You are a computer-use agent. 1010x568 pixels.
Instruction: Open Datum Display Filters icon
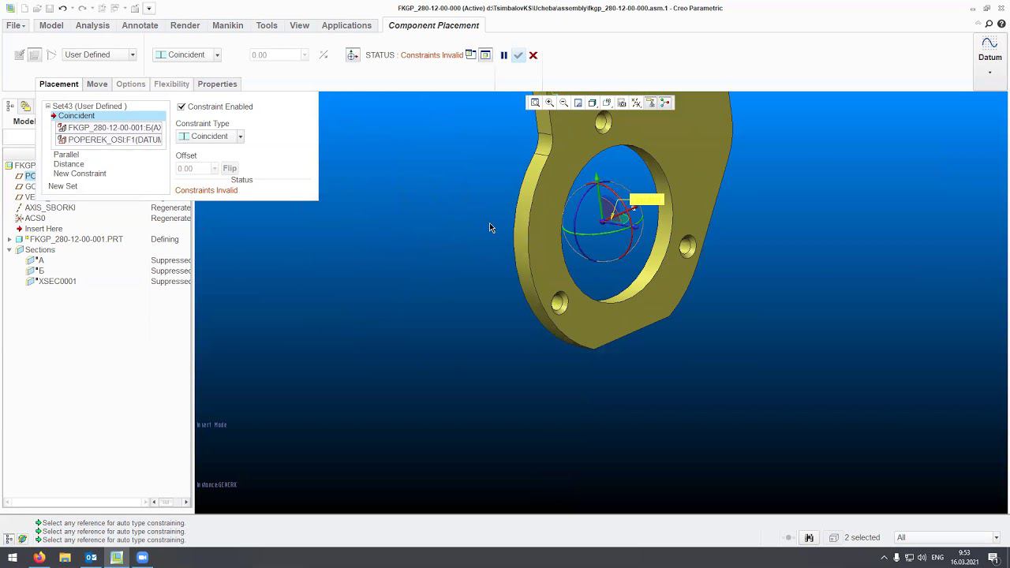click(x=636, y=103)
